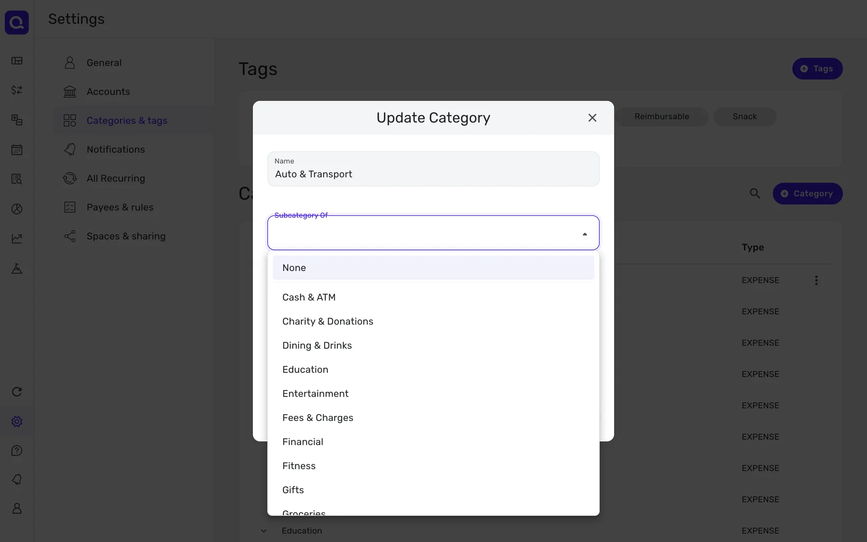The width and height of the screenshot is (867, 542).
Task: Open the profile icon at the bottom of the sidebar
Action: click(17, 509)
